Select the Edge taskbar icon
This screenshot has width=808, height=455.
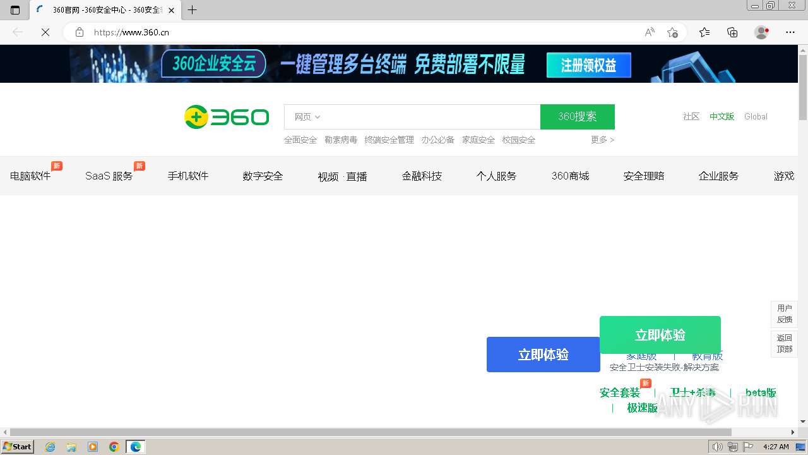tap(136, 447)
